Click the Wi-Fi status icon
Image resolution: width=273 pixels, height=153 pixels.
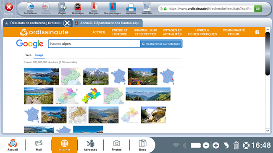pyautogui.click(x=176, y=145)
